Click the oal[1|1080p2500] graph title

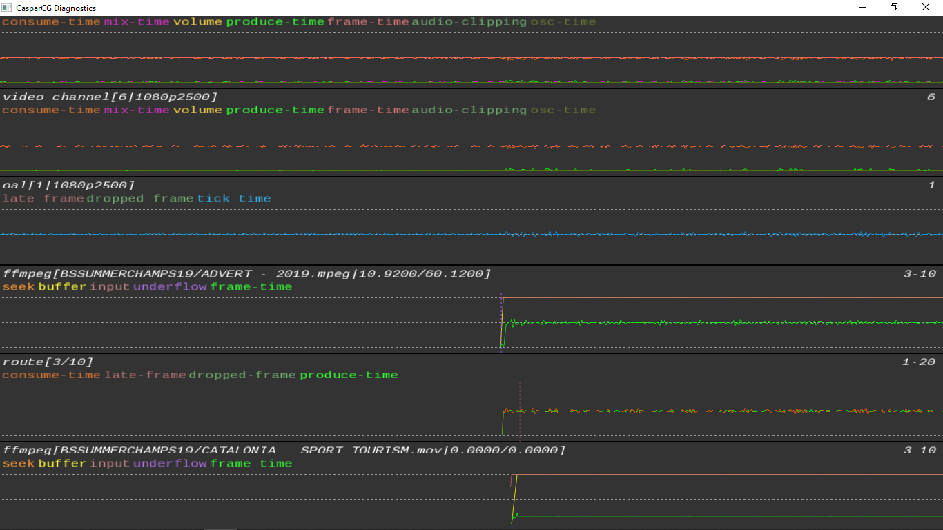tap(69, 186)
